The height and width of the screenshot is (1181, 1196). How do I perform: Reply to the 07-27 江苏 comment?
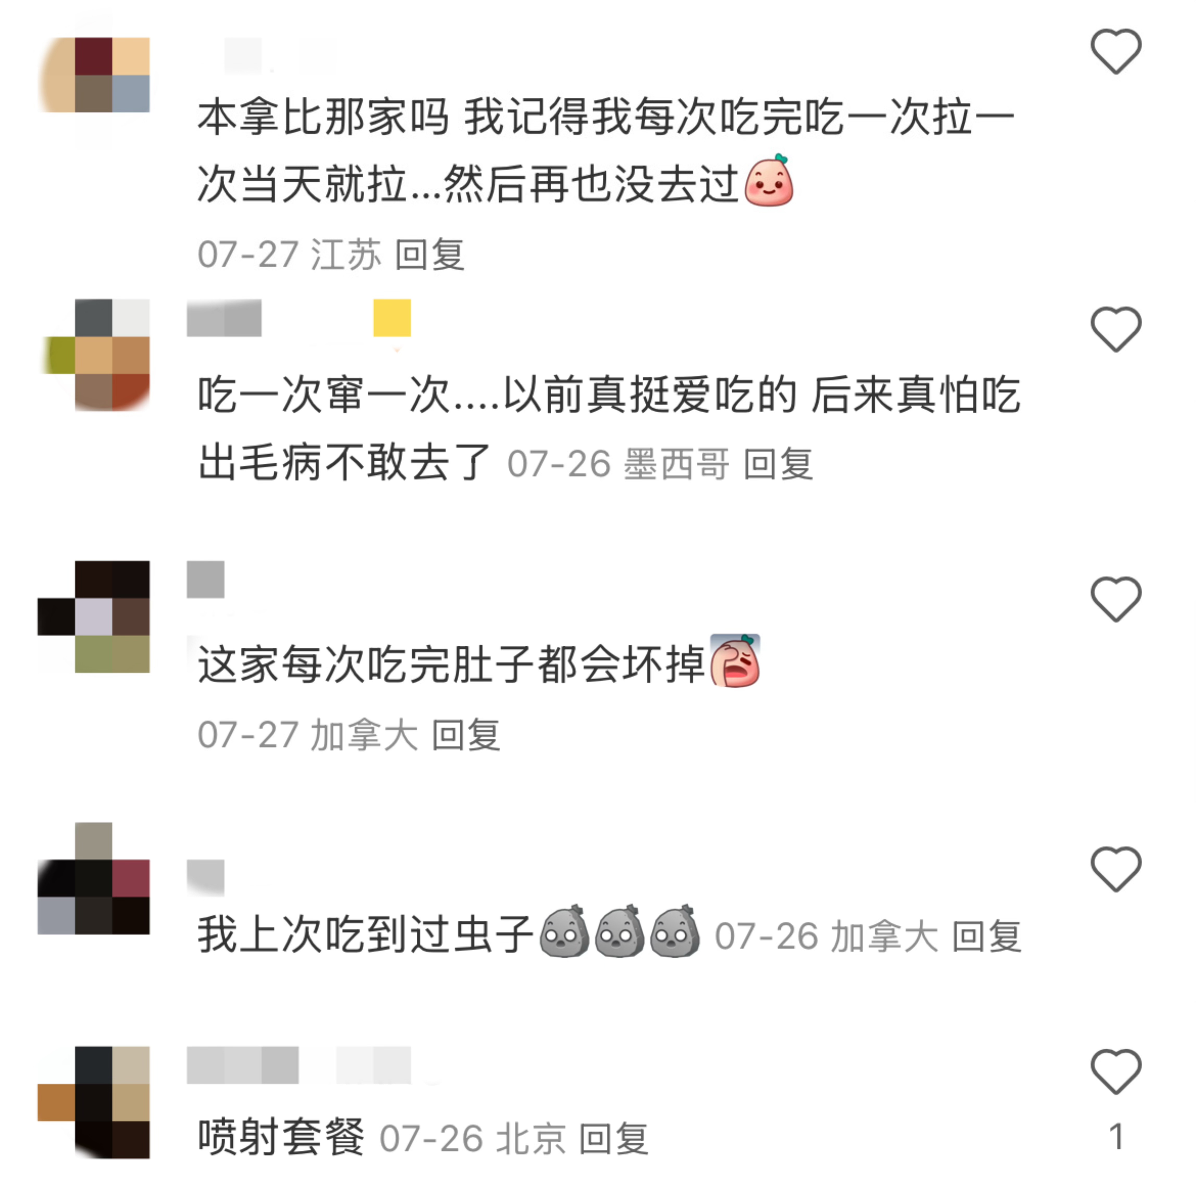[x=430, y=255]
